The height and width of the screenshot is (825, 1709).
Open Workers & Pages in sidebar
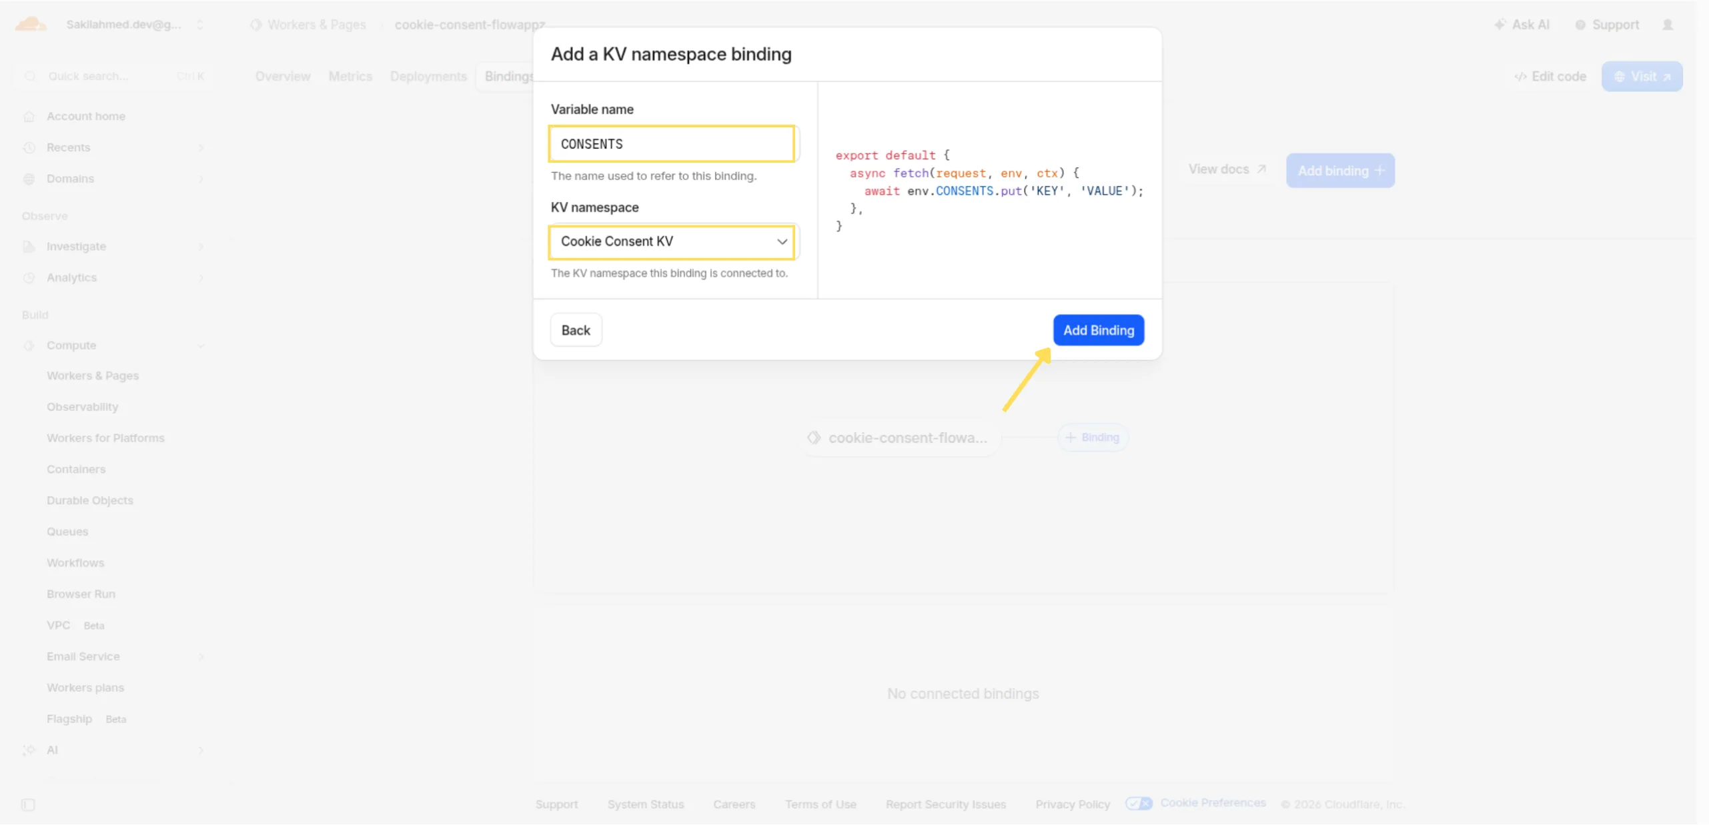pos(93,375)
